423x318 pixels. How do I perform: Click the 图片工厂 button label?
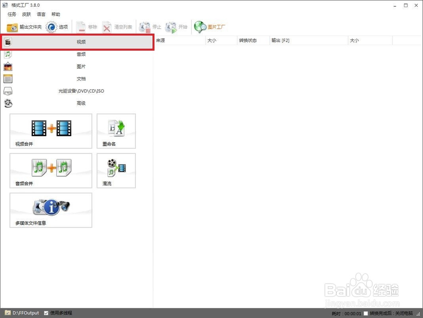point(216,27)
